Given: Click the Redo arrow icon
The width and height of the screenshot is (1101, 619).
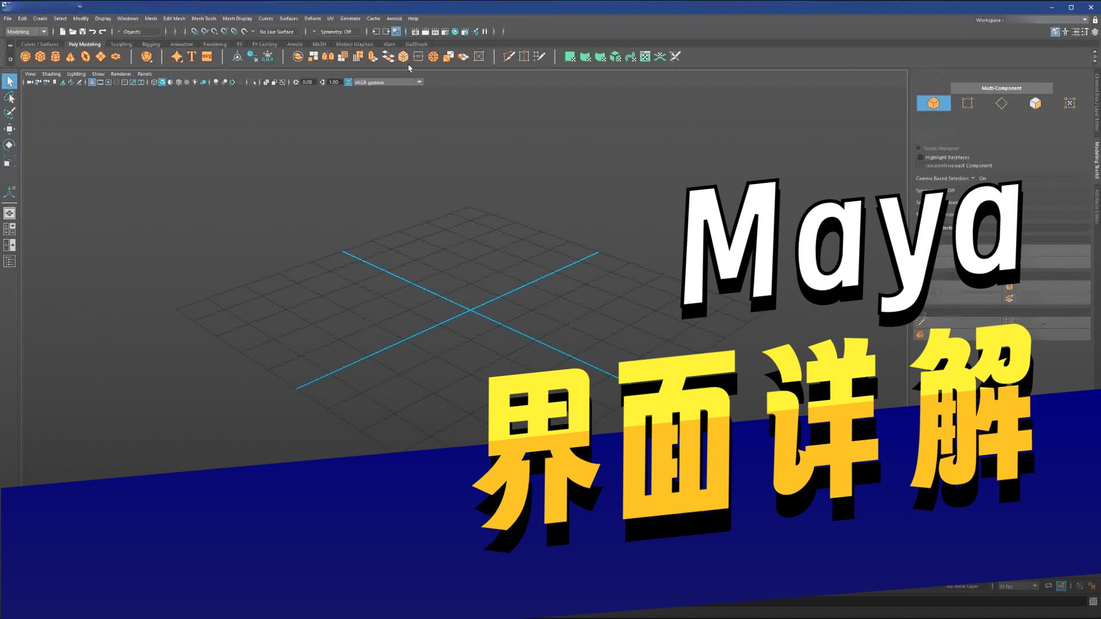Looking at the screenshot, I should 103,32.
